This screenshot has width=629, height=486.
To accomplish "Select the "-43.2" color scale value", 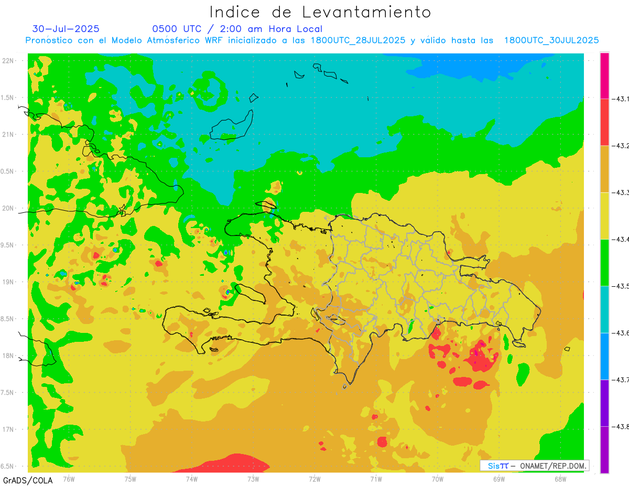I will click(x=621, y=145).
